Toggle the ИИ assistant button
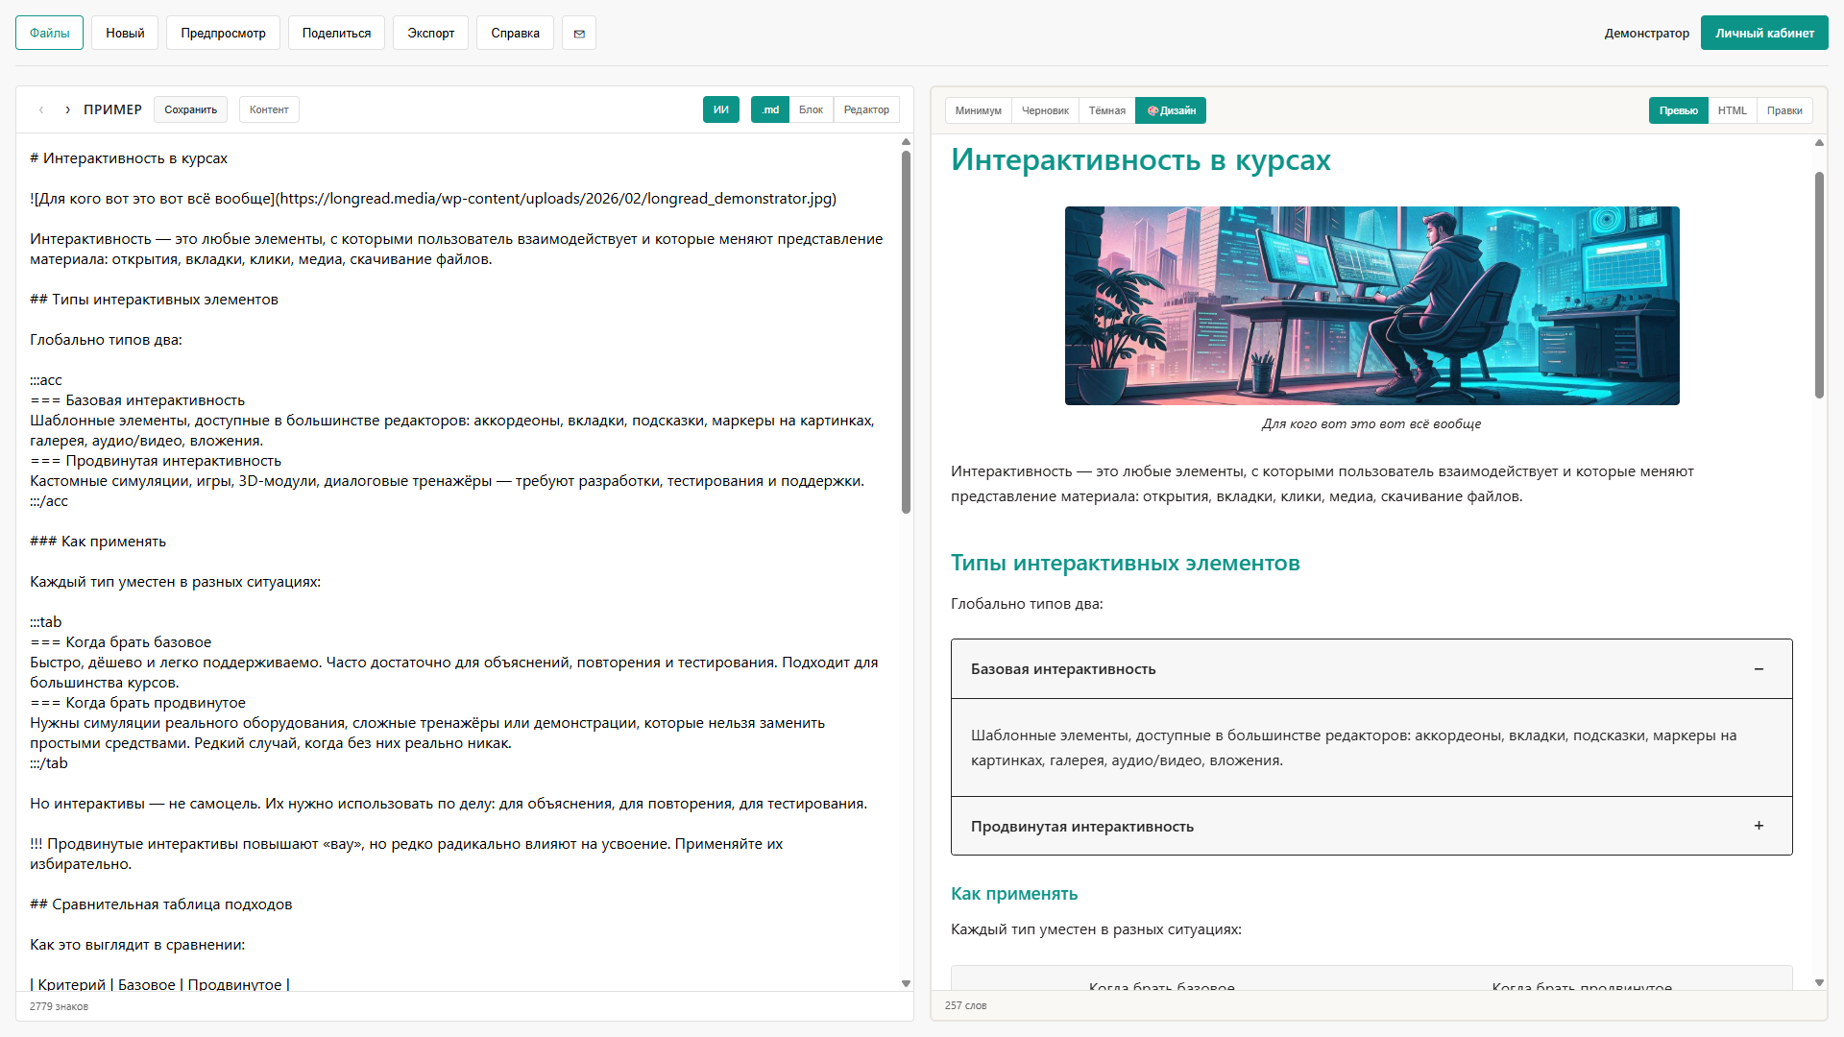This screenshot has width=1844, height=1037. pyautogui.click(x=720, y=109)
